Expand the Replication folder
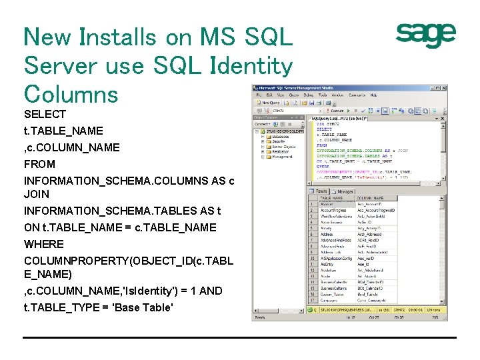Viewport: 480px width, 360px height. (263, 152)
